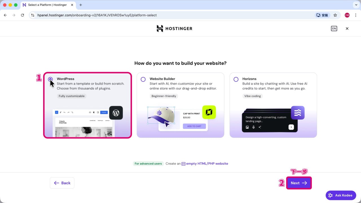The width and height of the screenshot is (361, 203).
Task: Click the Vibe coding tag
Action: (x=252, y=96)
